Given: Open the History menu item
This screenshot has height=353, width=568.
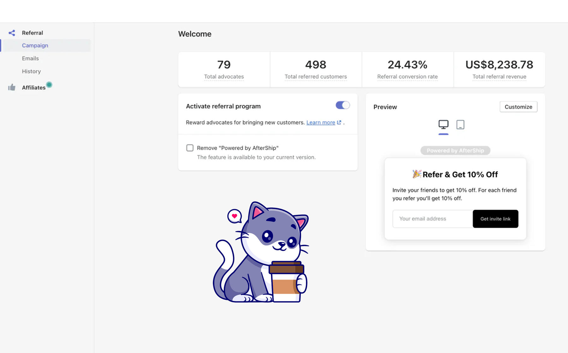Looking at the screenshot, I should [31, 71].
